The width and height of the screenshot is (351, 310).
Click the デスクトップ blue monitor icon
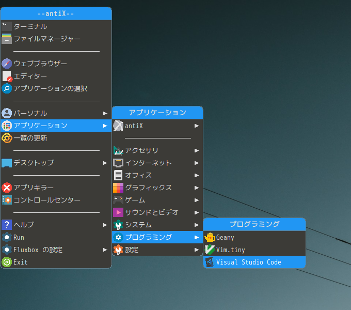point(7,163)
